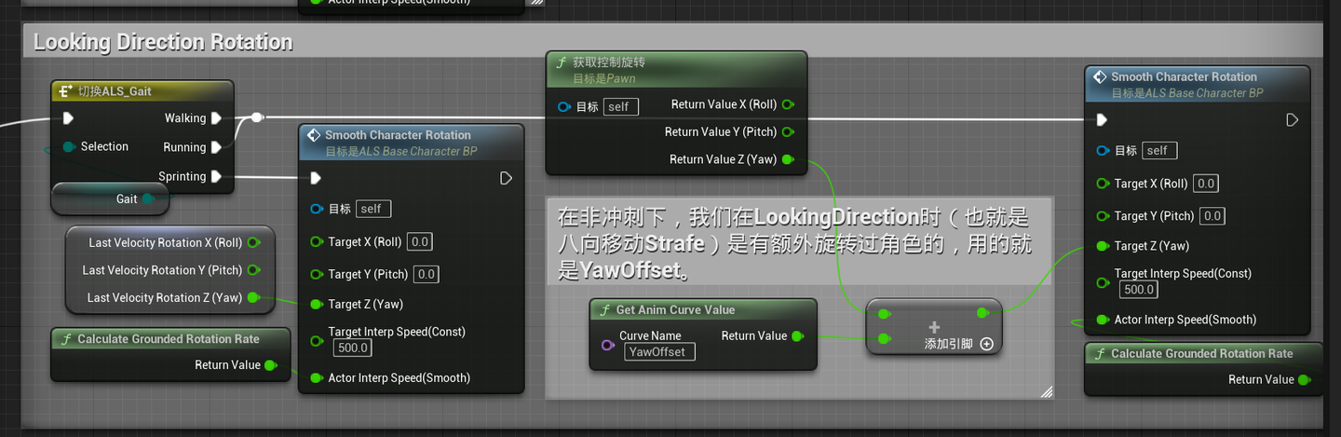Click Target Interp Speed(Const) pin on right Smooth node
The width and height of the screenshot is (1341, 437).
[x=1104, y=281]
